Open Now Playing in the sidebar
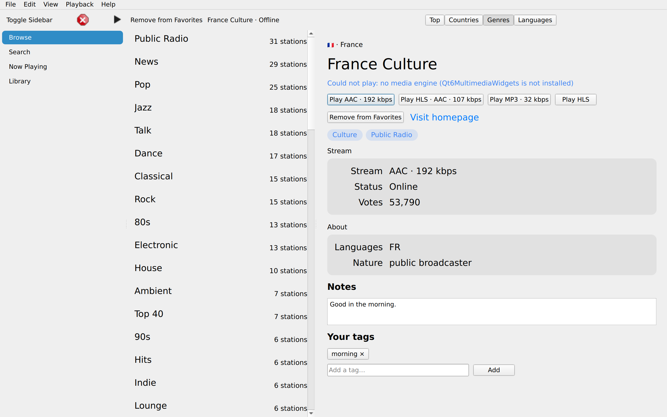Screen dimensions: 667x417 coord(63,67)
